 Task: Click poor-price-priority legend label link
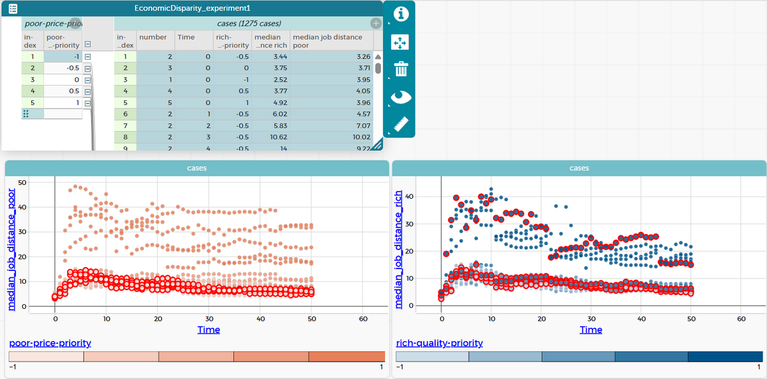point(49,343)
